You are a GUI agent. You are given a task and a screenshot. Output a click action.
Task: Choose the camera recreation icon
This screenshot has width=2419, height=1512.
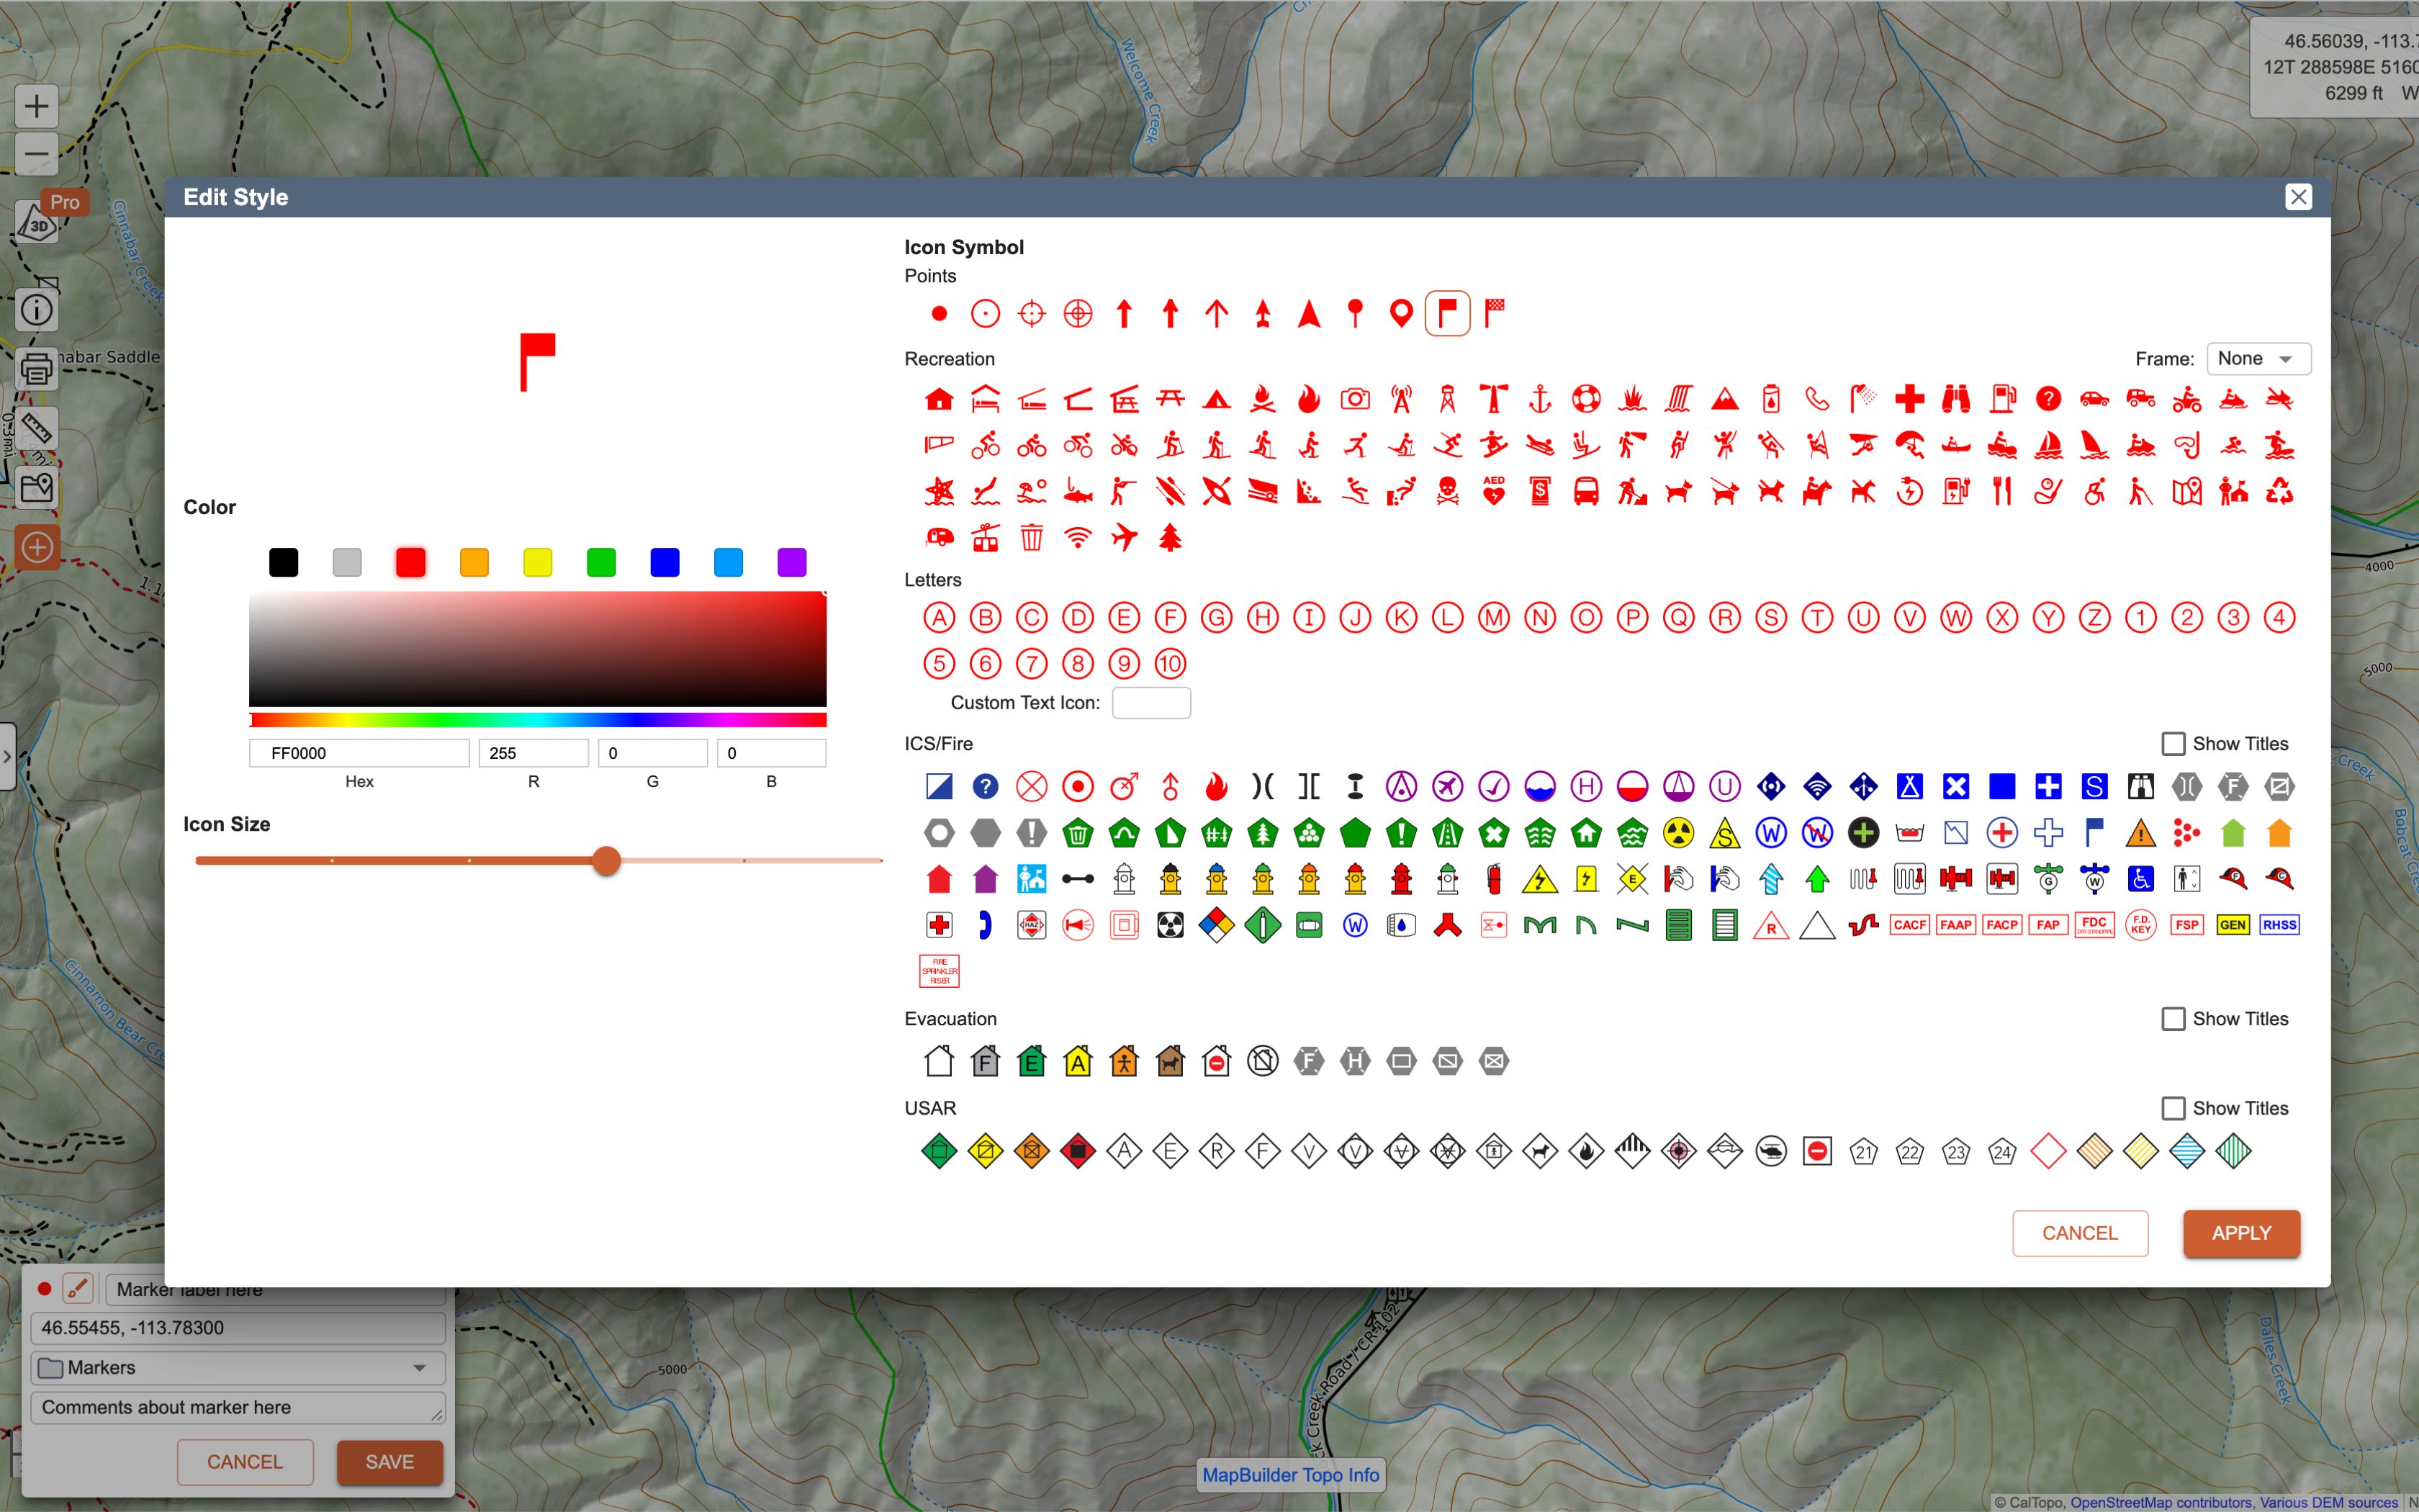click(x=1354, y=399)
